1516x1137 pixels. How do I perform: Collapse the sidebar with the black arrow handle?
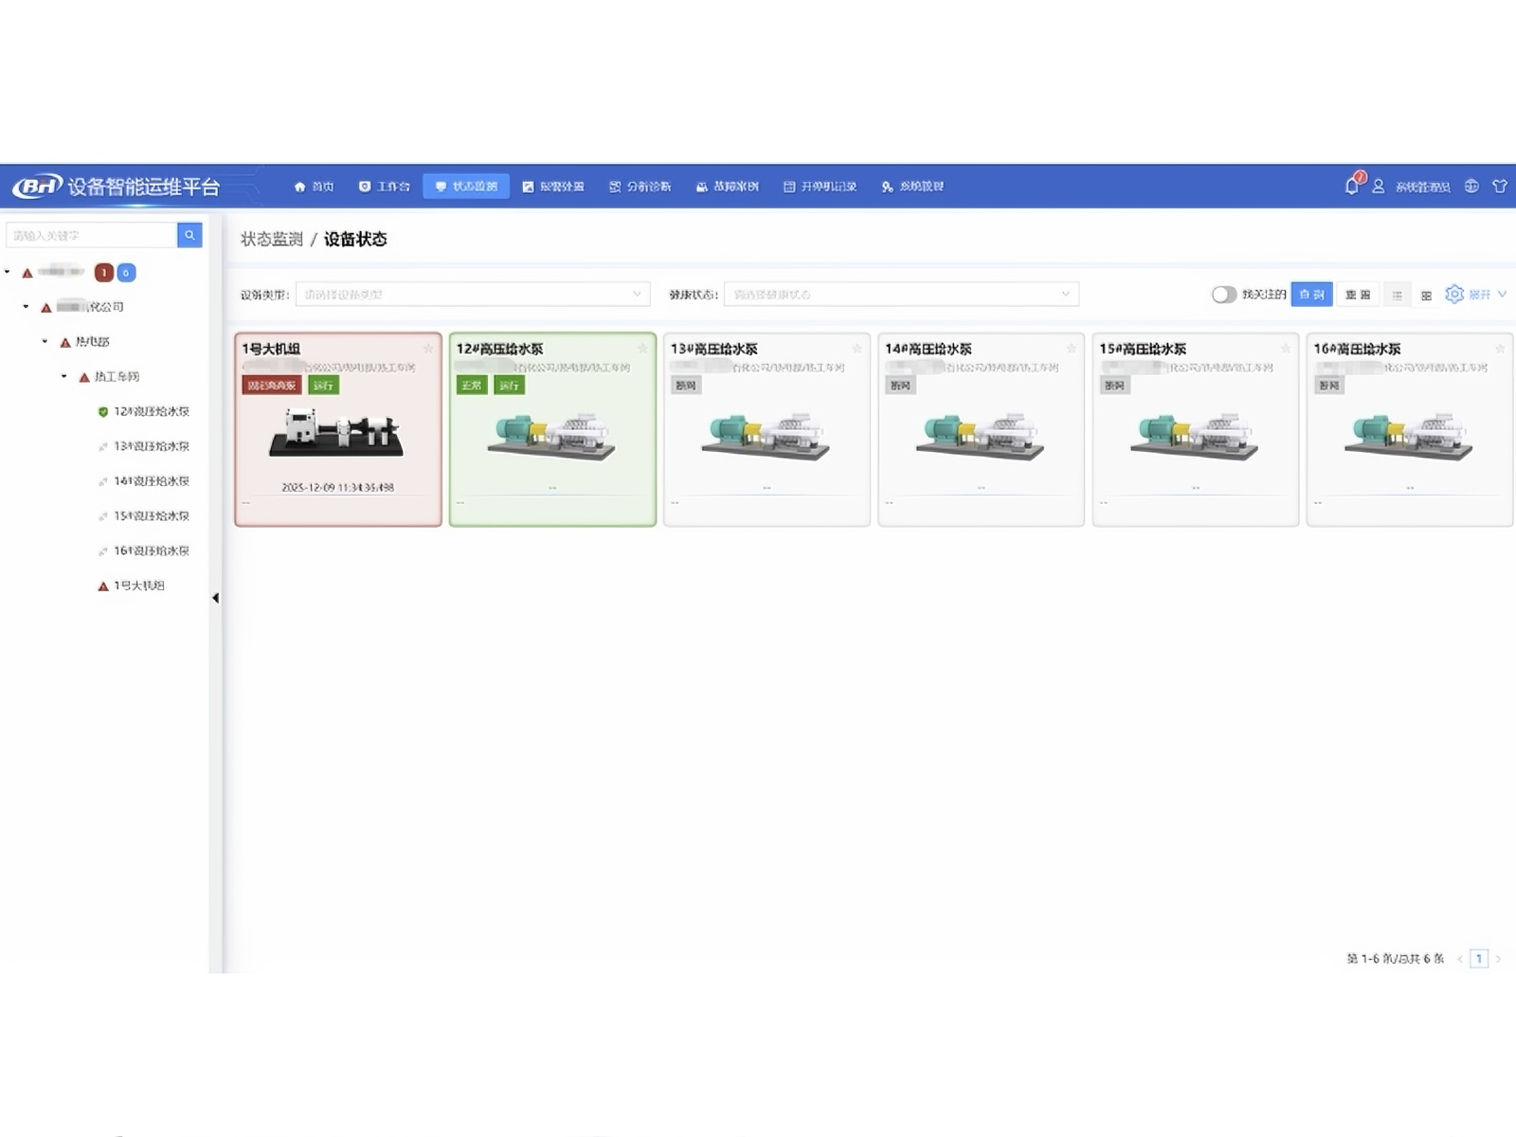[215, 598]
